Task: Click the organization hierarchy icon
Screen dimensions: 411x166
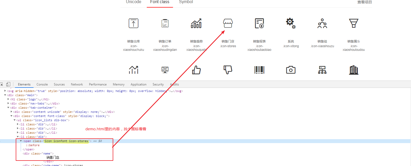Action: coord(322,70)
